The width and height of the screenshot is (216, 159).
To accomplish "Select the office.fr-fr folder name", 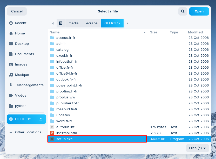I will pos(65,68).
